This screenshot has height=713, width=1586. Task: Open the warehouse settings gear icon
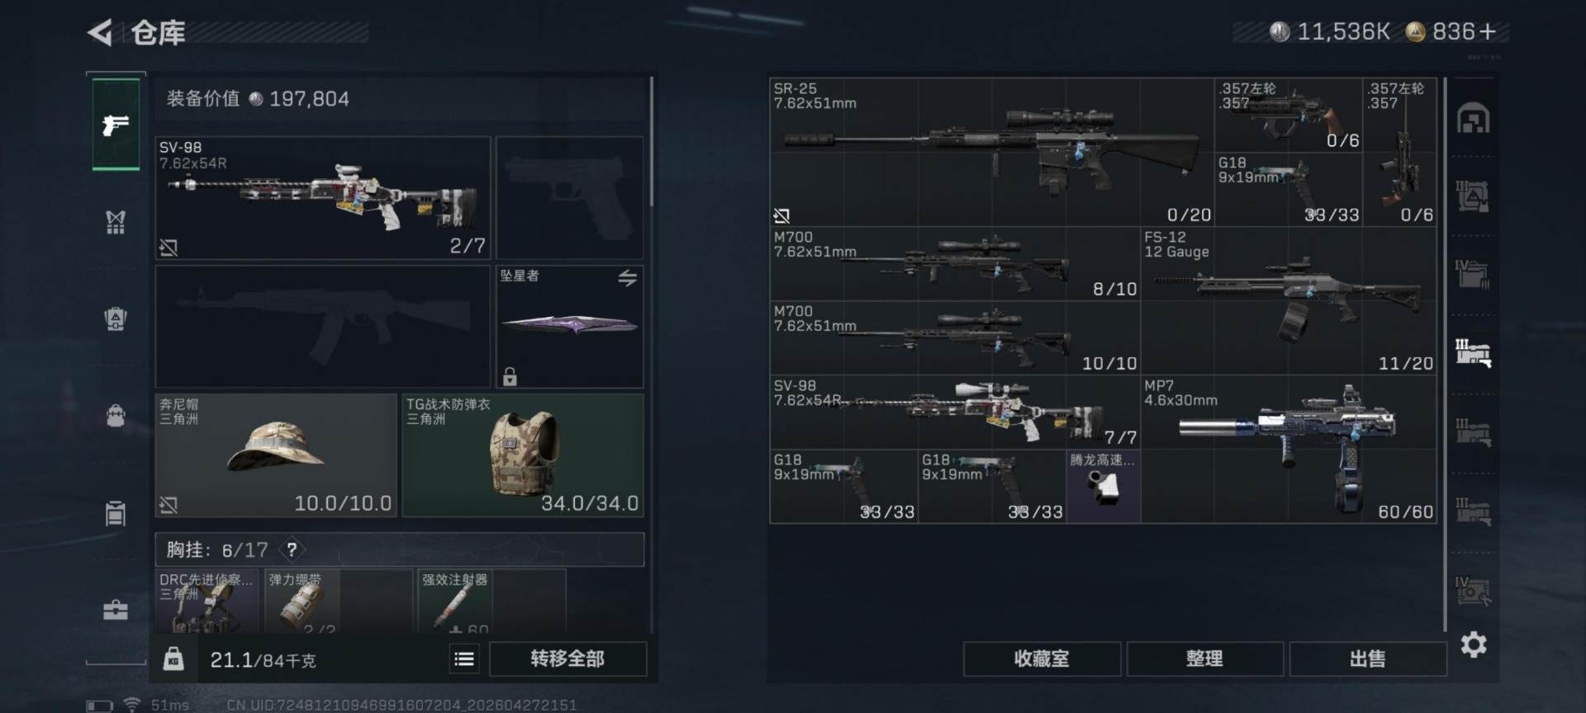1474,645
